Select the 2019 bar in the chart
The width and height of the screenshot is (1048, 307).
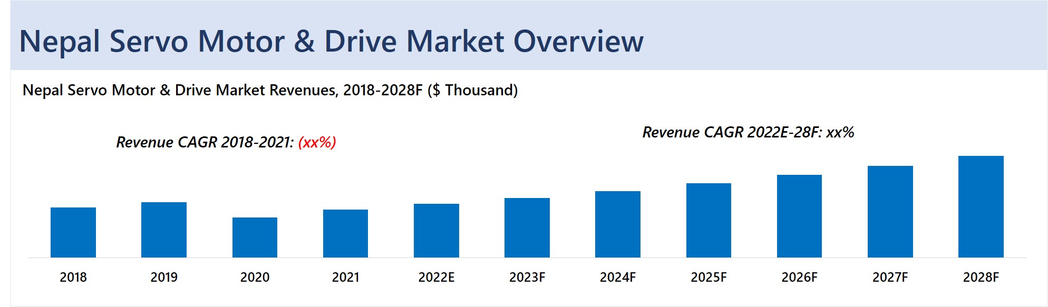[164, 230]
